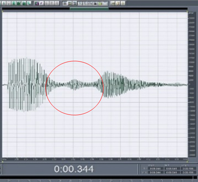Click the small waveform burst inside the red circle
This screenshot has width=198, height=182.
pyautogui.click(x=74, y=84)
